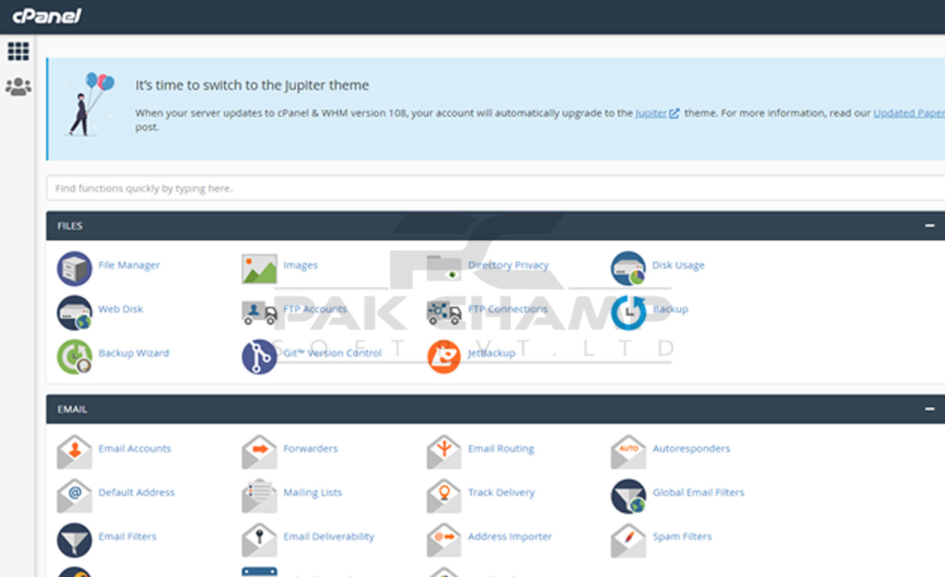Open the Track Delivery text link
The height and width of the screenshot is (577, 945).
coord(501,492)
